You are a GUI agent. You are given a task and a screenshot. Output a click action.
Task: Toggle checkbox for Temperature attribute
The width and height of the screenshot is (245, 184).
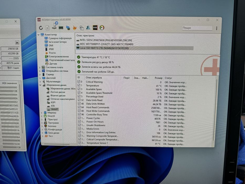coord(79,85)
